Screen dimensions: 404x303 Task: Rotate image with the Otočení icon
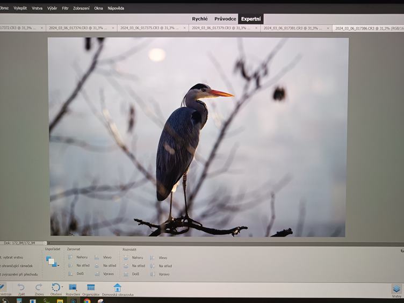coord(55,287)
